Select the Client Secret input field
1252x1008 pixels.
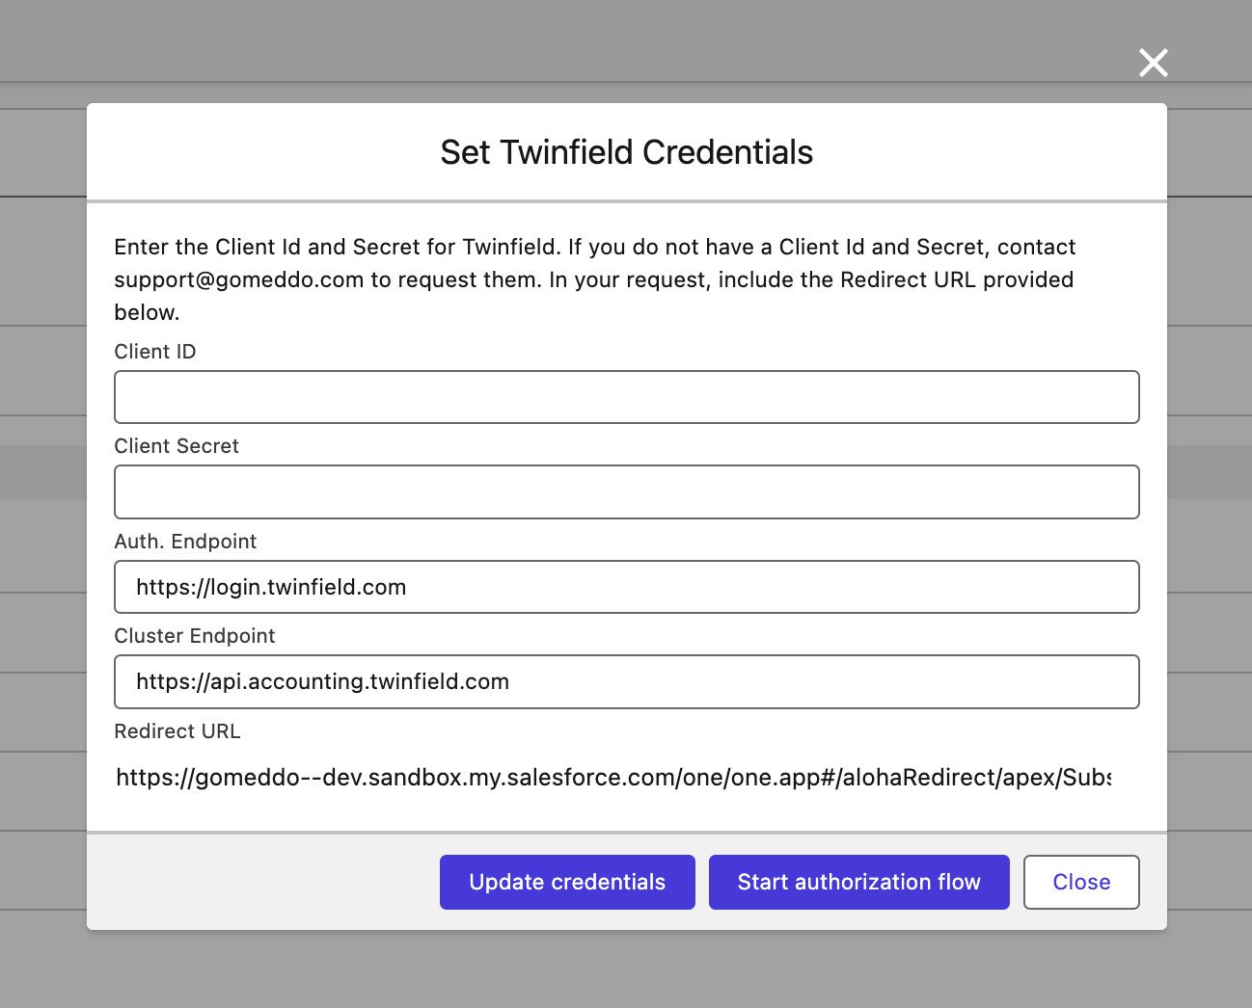[x=626, y=491]
